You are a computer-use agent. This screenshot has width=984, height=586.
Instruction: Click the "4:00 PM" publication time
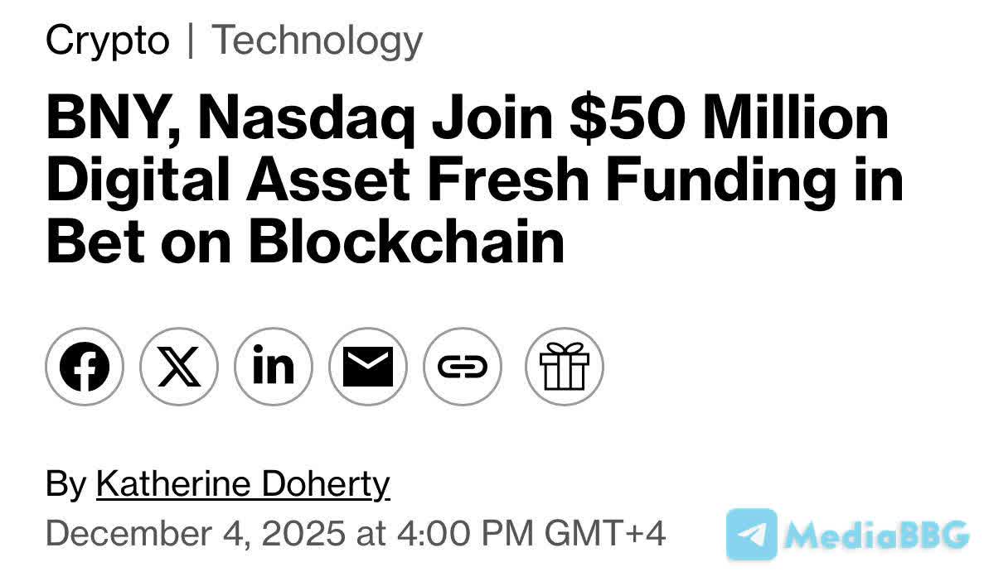click(463, 534)
